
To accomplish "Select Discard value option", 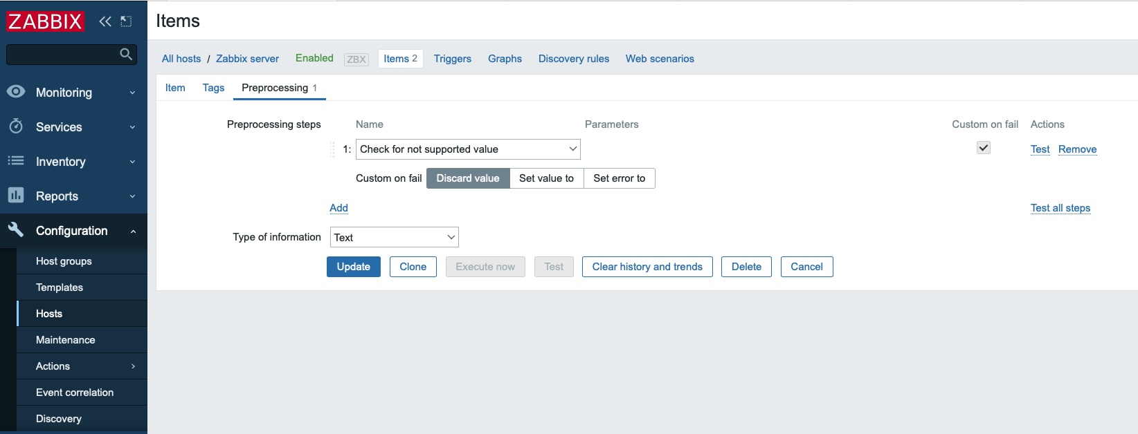I will click(x=468, y=178).
